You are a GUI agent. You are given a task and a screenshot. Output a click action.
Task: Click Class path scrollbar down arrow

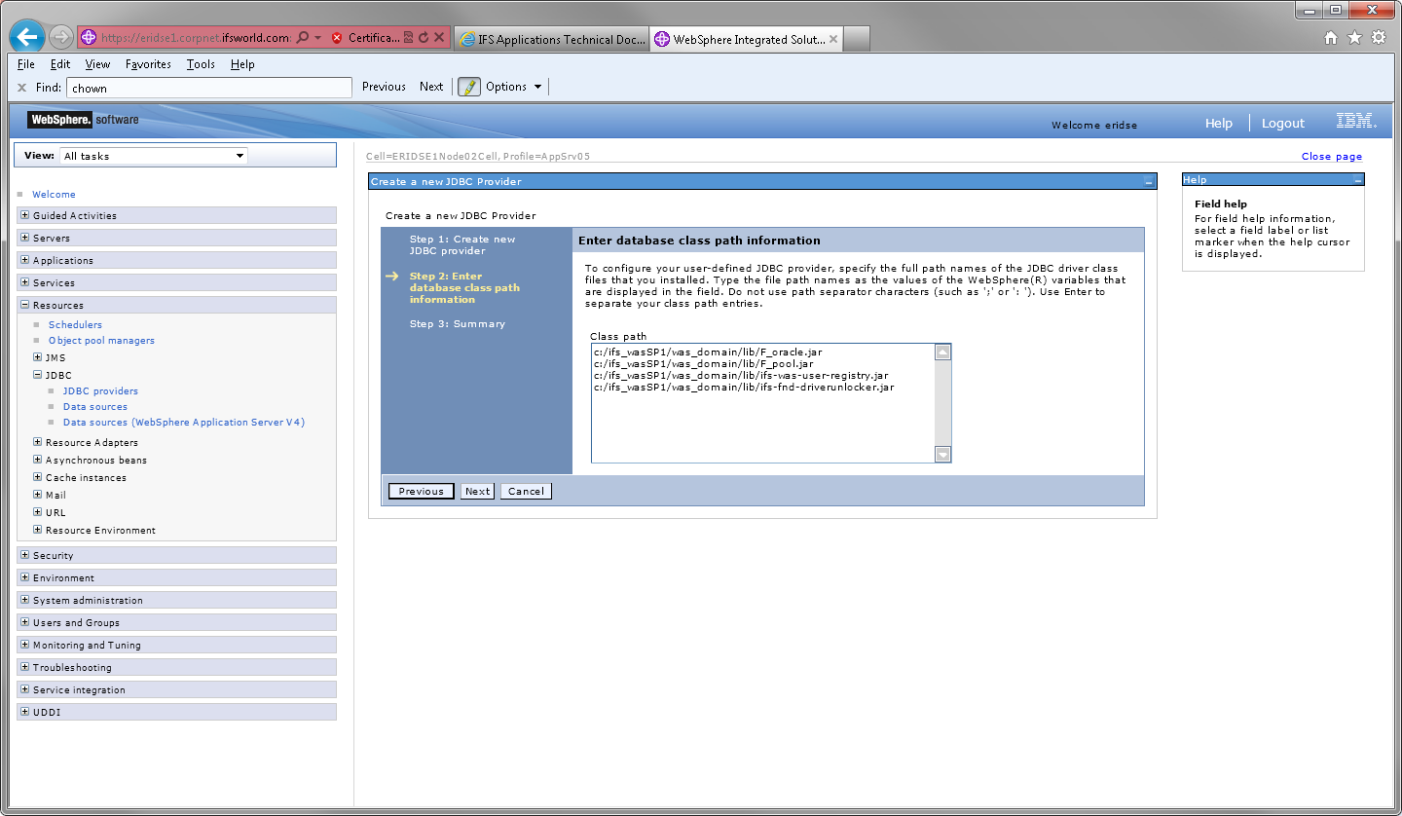click(x=942, y=454)
